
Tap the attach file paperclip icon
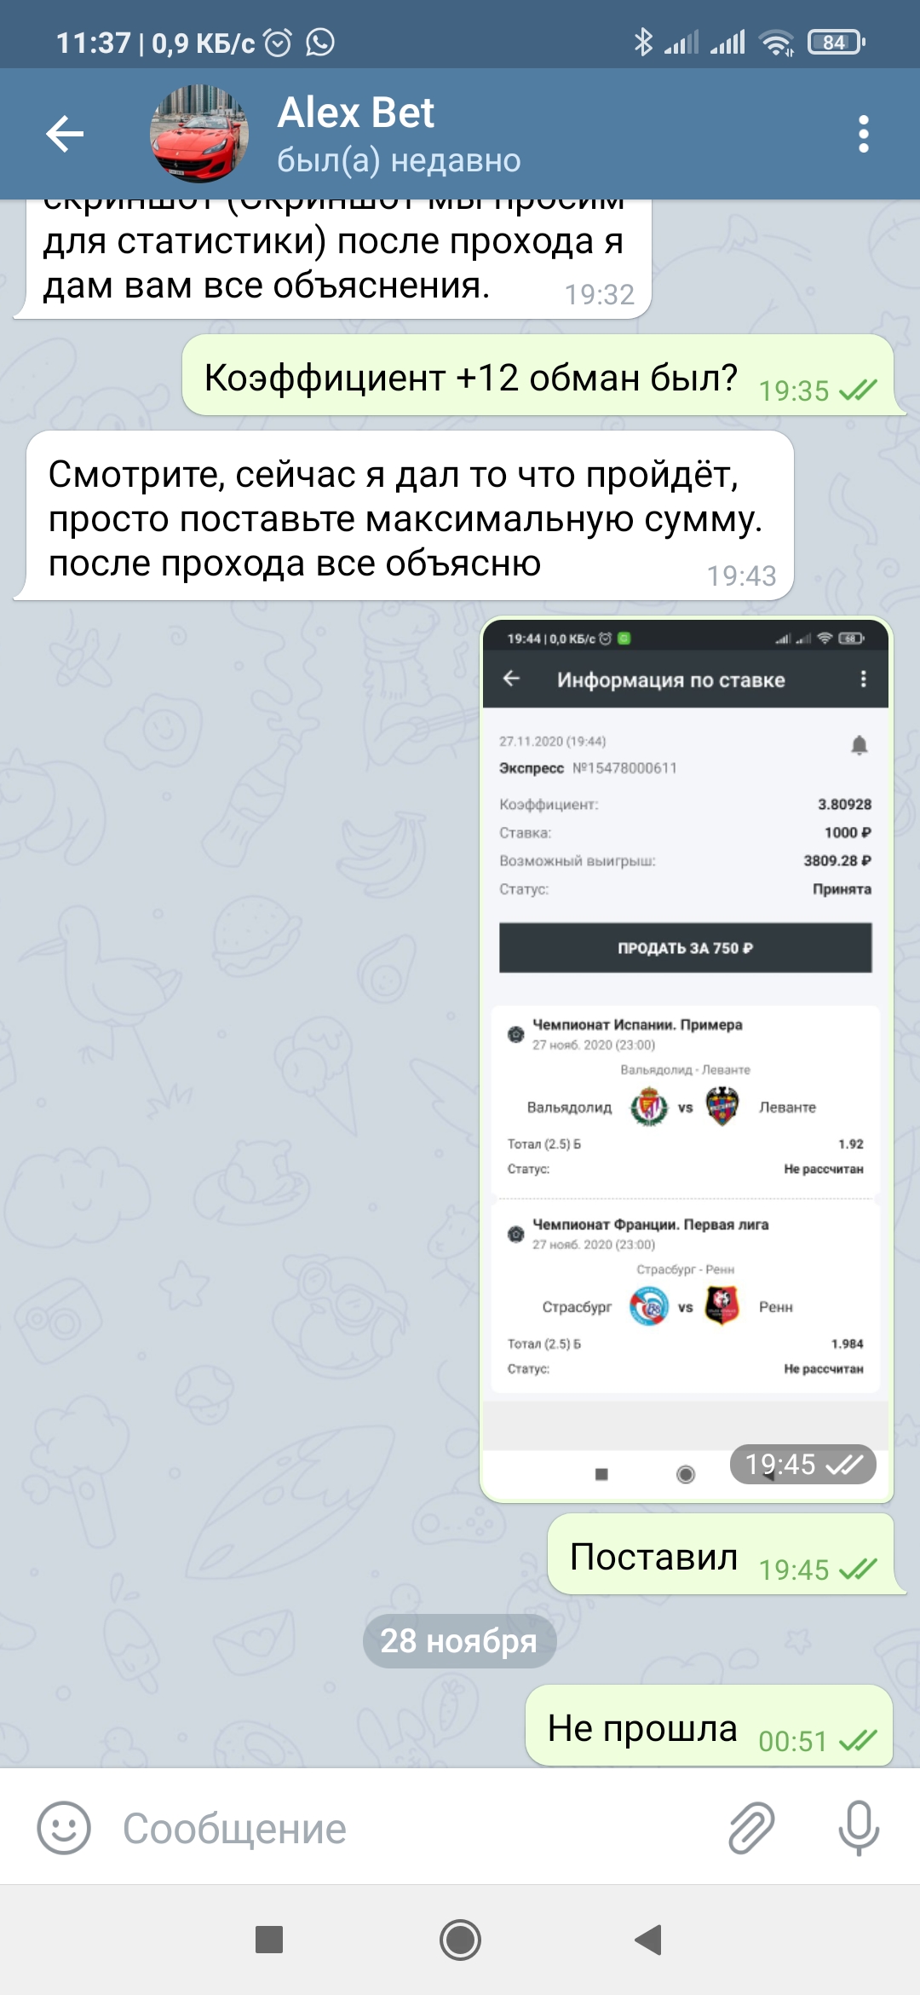point(751,1828)
